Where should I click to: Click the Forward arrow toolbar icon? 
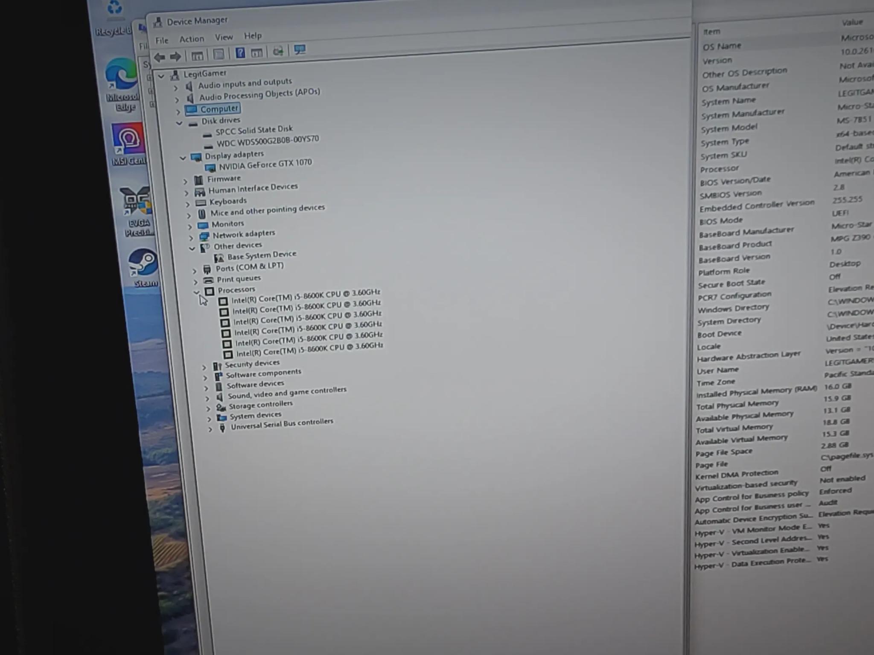coord(175,57)
